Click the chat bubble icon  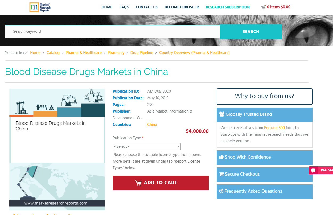313,170
